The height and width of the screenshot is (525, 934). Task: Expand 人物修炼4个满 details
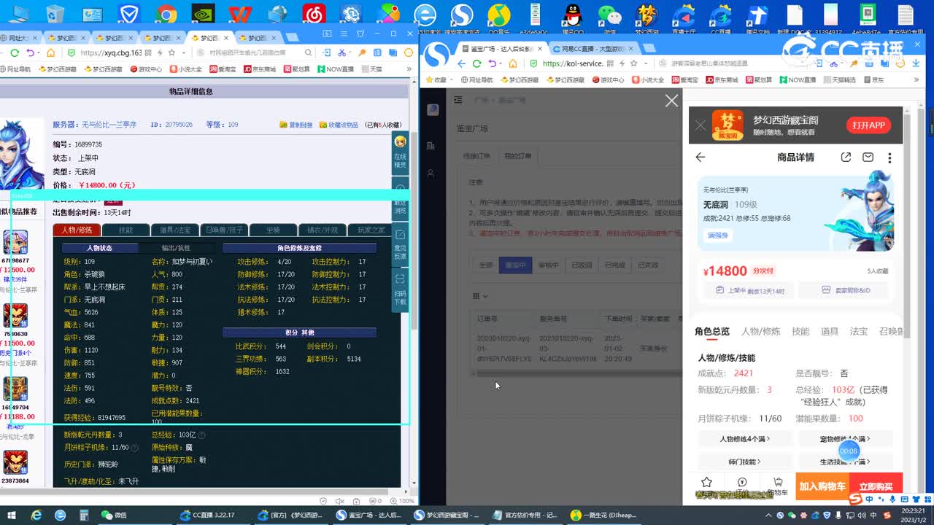pos(745,439)
